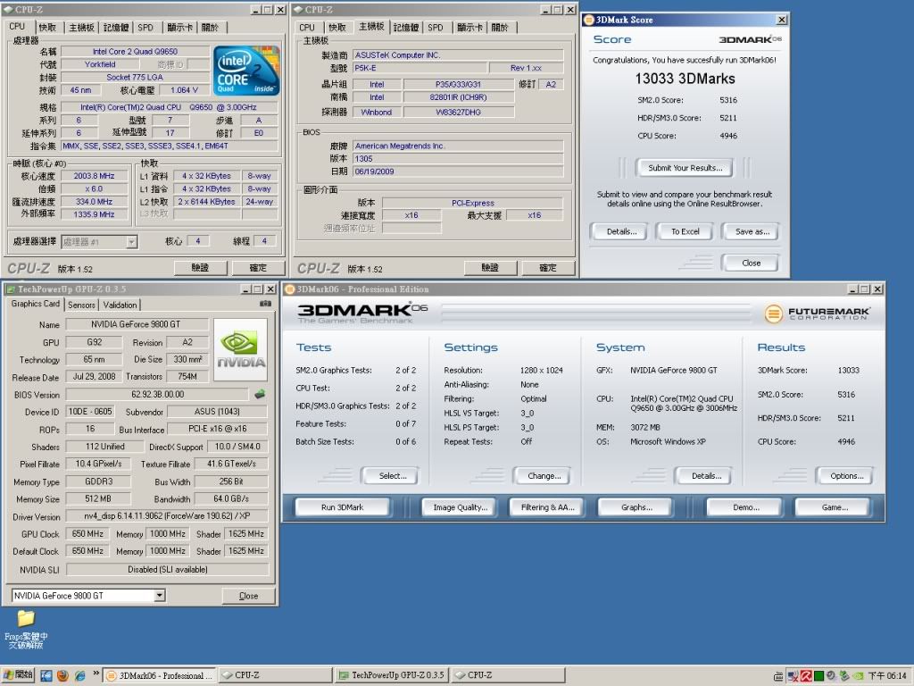Switch to the 3DMark06 taskbar button
914x686 pixels.
[x=159, y=675]
